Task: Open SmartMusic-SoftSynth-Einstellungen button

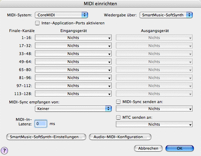Action: point(46,137)
